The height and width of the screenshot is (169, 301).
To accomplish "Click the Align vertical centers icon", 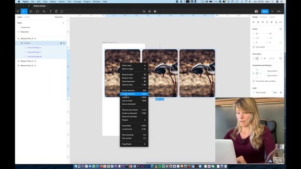I will (272, 22).
